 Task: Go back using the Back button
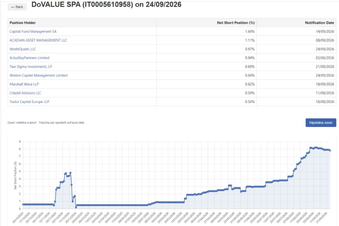coord(17,7)
